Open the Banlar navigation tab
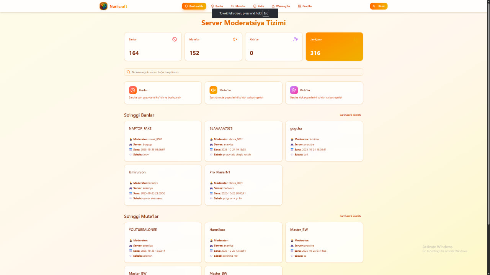 pyautogui.click(x=217, y=6)
